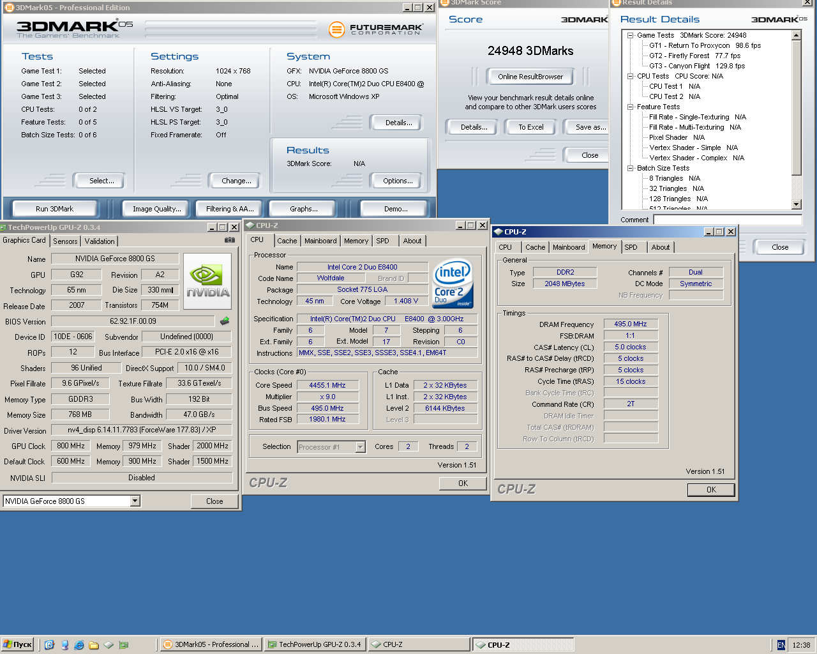Collapse the Batch Size Tests tree node
817x654 pixels.
(630, 168)
